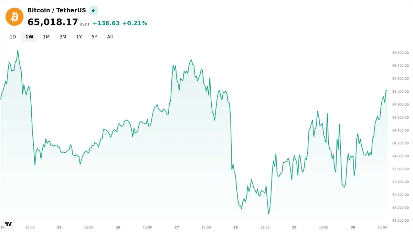Open the TradingView logo in chart corner
The image size is (413, 232).
[8, 224]
